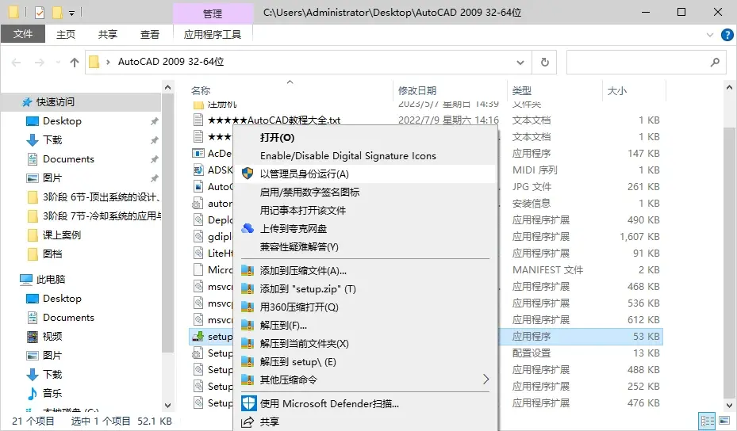Click quick access toolbar properties icon
This screenshot has height=431, width=737.
[40, 12]
